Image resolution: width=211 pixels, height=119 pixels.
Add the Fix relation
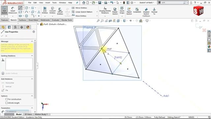click(5, 90)
